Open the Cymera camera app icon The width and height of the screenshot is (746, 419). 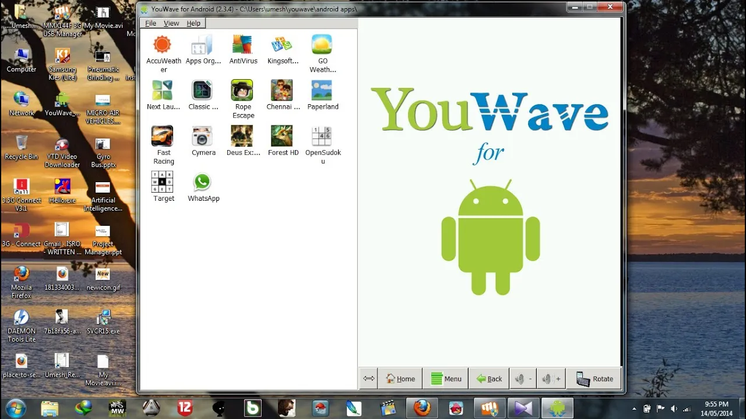coord(202,136)
